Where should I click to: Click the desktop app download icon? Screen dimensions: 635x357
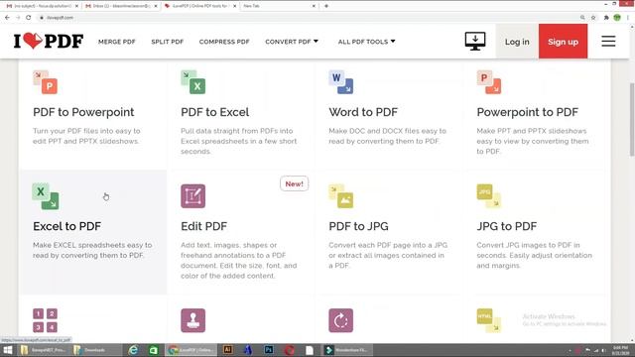(475, 42)
